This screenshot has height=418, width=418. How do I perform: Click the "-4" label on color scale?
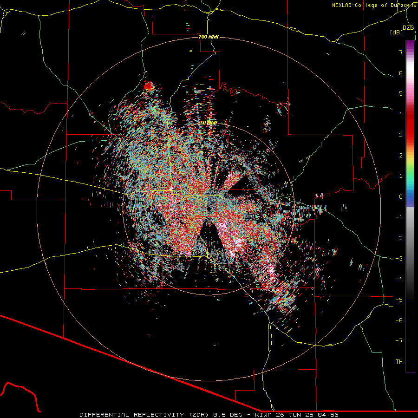click(399, 279)
